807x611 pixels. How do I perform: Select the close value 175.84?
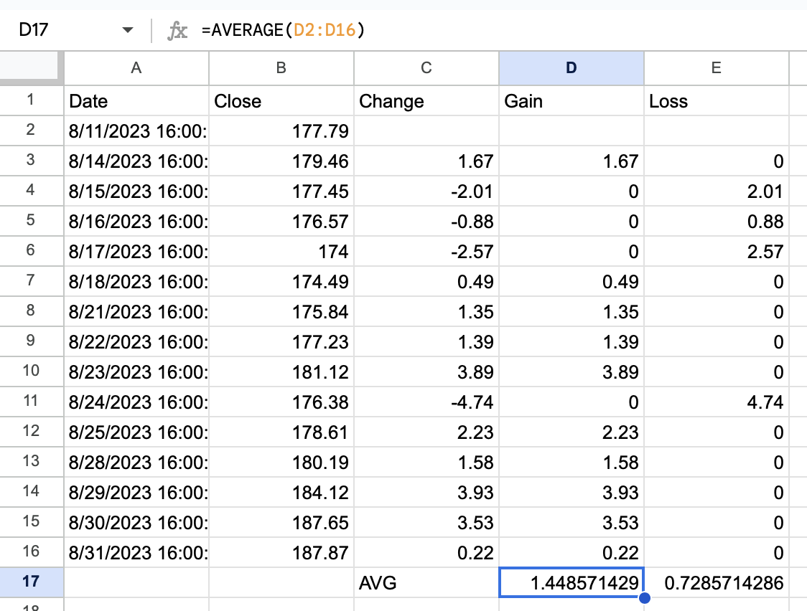pos(281,312)
